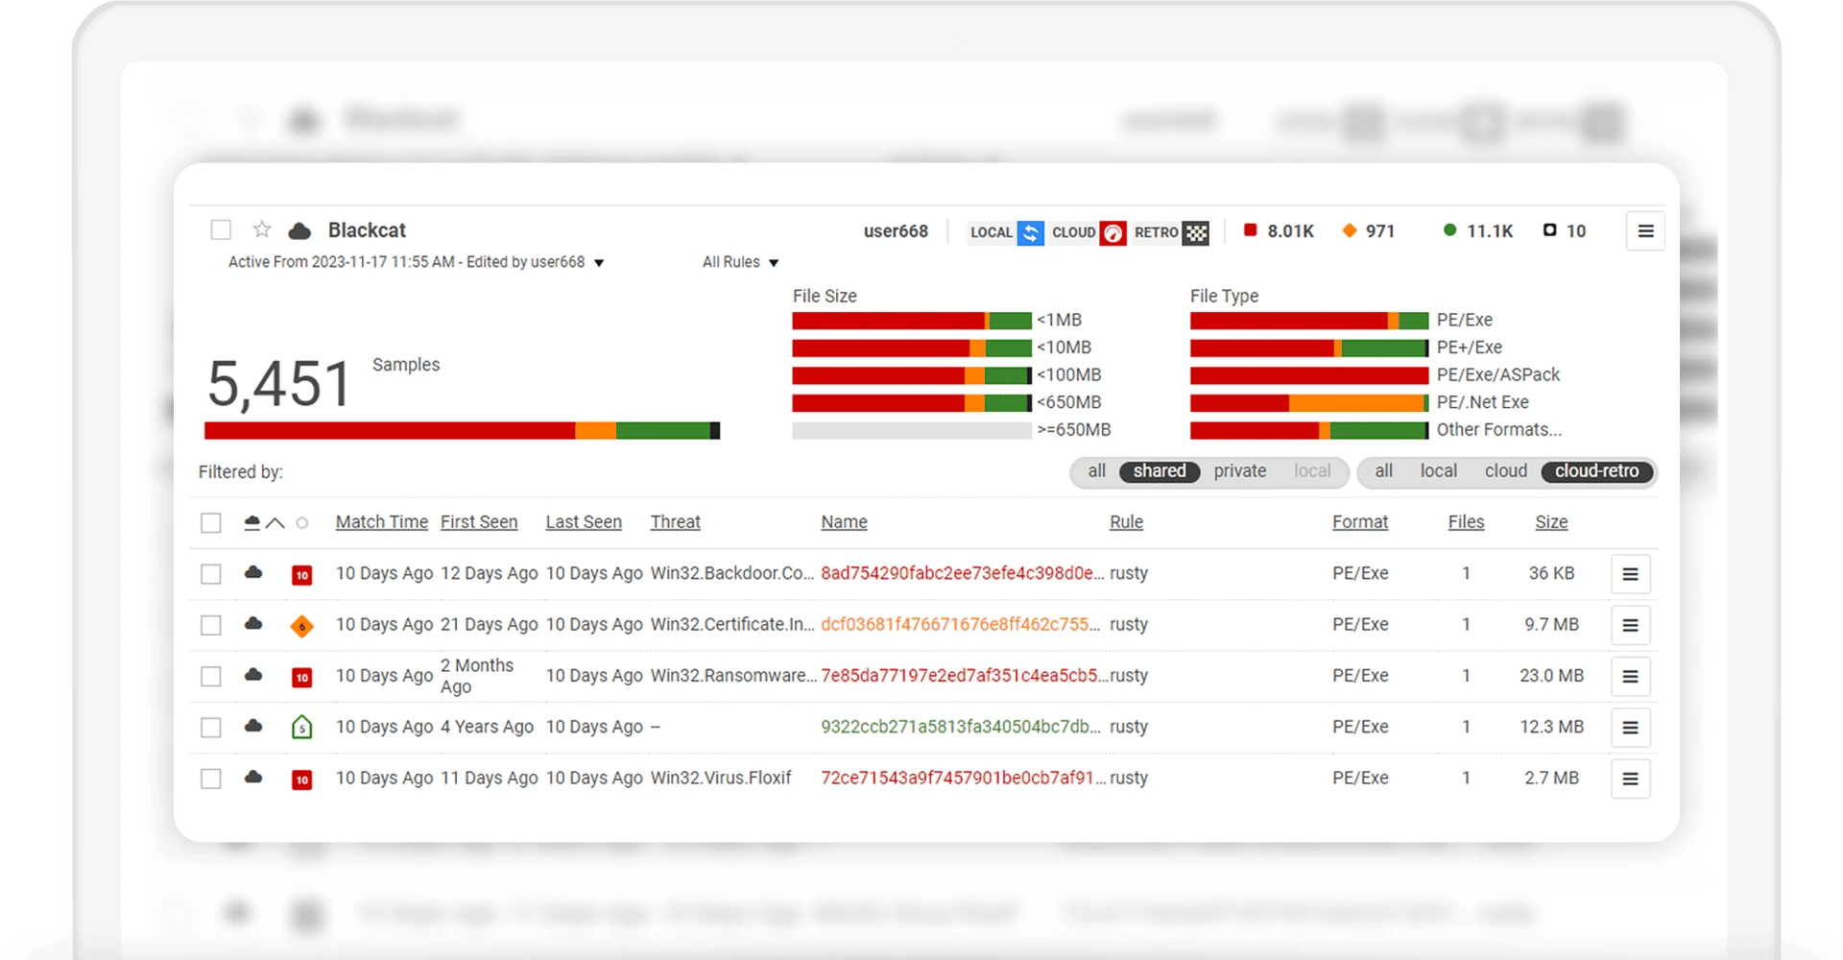Click green goodware badge on 9322ccb271a5 row
1843x960 pixels.
[301, 727]
